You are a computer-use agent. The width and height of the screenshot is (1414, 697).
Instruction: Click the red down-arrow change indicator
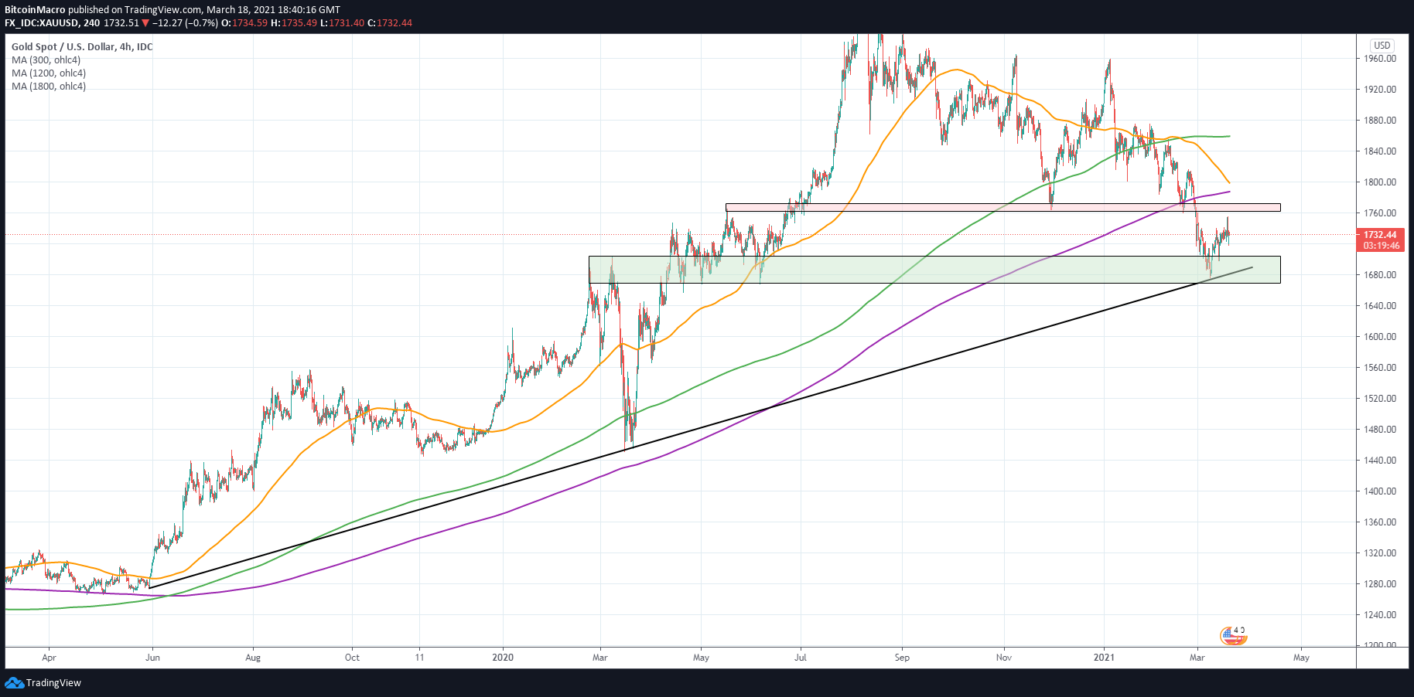[145, 23]
